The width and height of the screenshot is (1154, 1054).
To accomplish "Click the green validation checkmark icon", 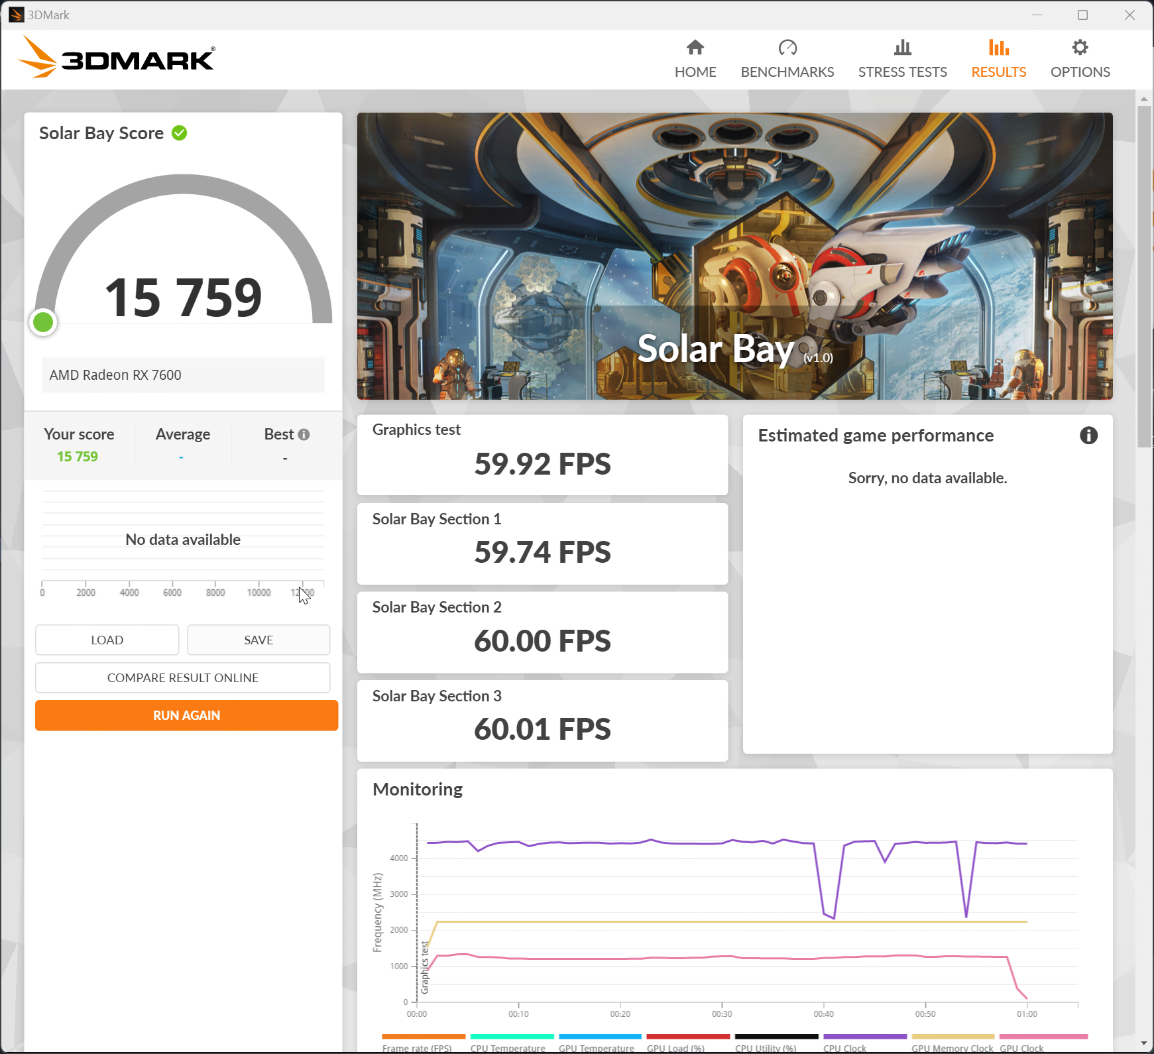I will [179, 133].
